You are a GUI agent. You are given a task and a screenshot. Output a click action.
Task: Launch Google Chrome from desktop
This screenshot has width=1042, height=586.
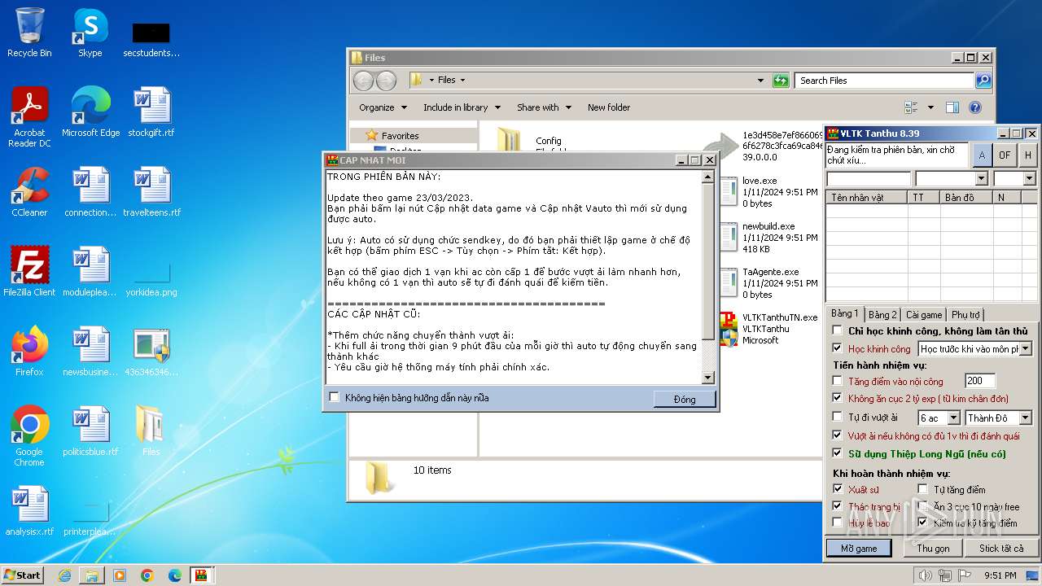[x=29, y=435]
